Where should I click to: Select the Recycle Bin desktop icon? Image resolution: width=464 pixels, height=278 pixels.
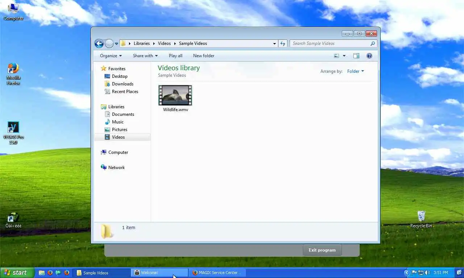click(421, 219)
